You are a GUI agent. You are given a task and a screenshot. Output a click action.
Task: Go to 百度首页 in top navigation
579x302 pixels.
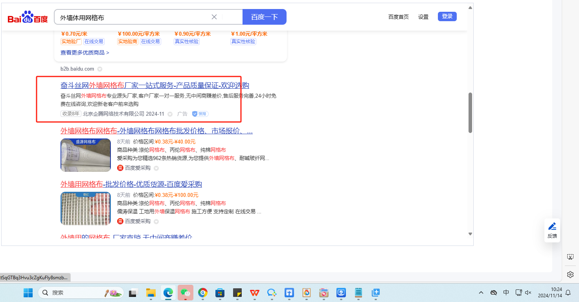point(398,17)
